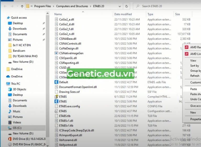201x147 pixels.
Task: Click the Search ETABS 20 box
Action: coord(167,6)
